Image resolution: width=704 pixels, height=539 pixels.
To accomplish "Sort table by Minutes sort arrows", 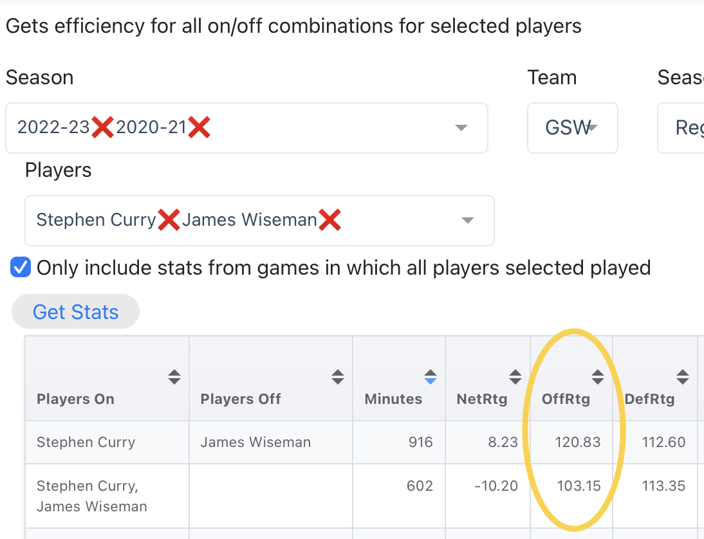I will click(430, 377).
